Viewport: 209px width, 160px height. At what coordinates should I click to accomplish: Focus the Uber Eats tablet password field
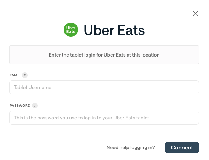pyautogui.click(x=104, y=118)
